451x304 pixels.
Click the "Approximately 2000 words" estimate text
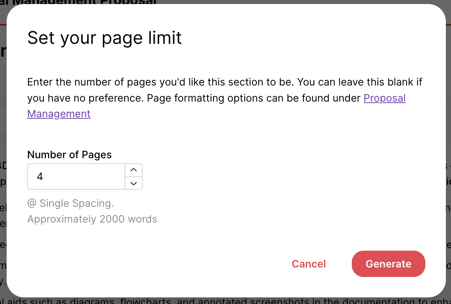click(x=92, y=219)
